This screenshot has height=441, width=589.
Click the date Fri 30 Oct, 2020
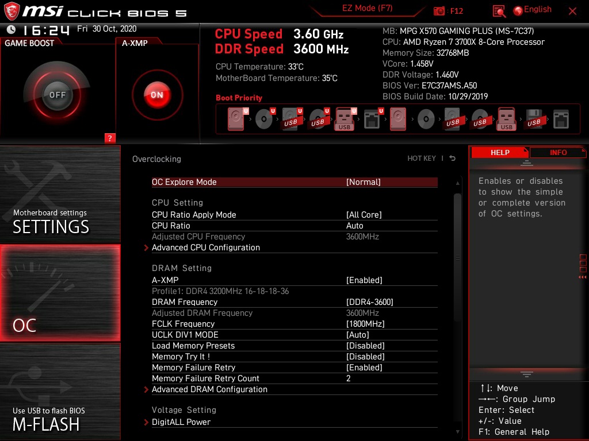[106, 29]
